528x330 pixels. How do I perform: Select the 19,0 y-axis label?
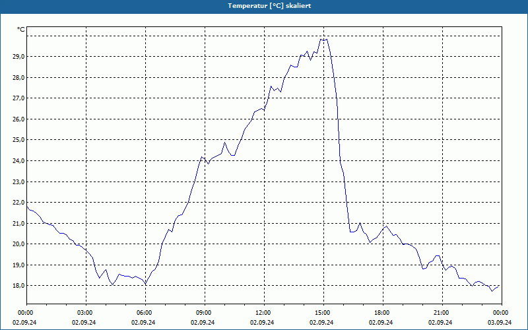pyautogui.click(x=18, y=265)
